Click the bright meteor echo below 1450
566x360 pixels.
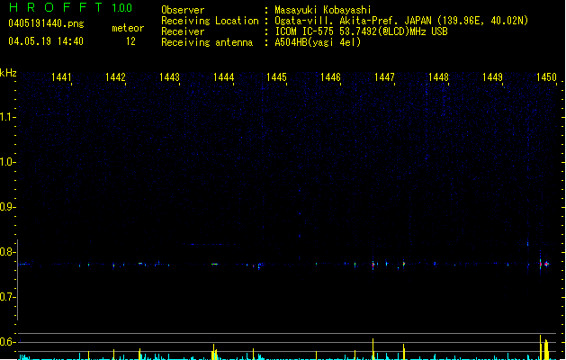[x=546, y=265]
